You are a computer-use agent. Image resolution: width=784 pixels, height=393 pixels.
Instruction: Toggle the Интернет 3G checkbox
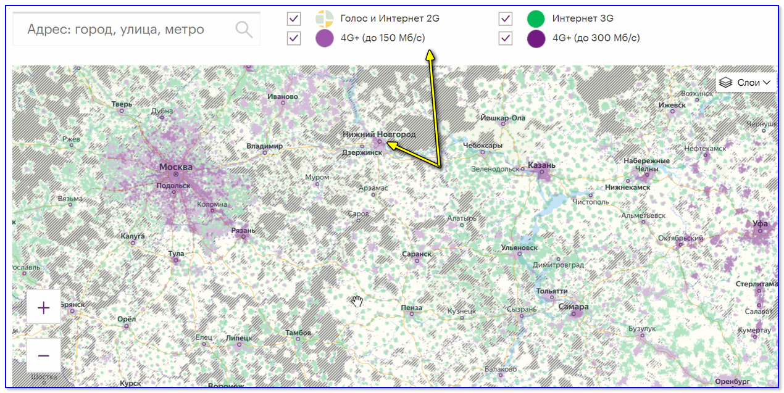pos(506,19)
